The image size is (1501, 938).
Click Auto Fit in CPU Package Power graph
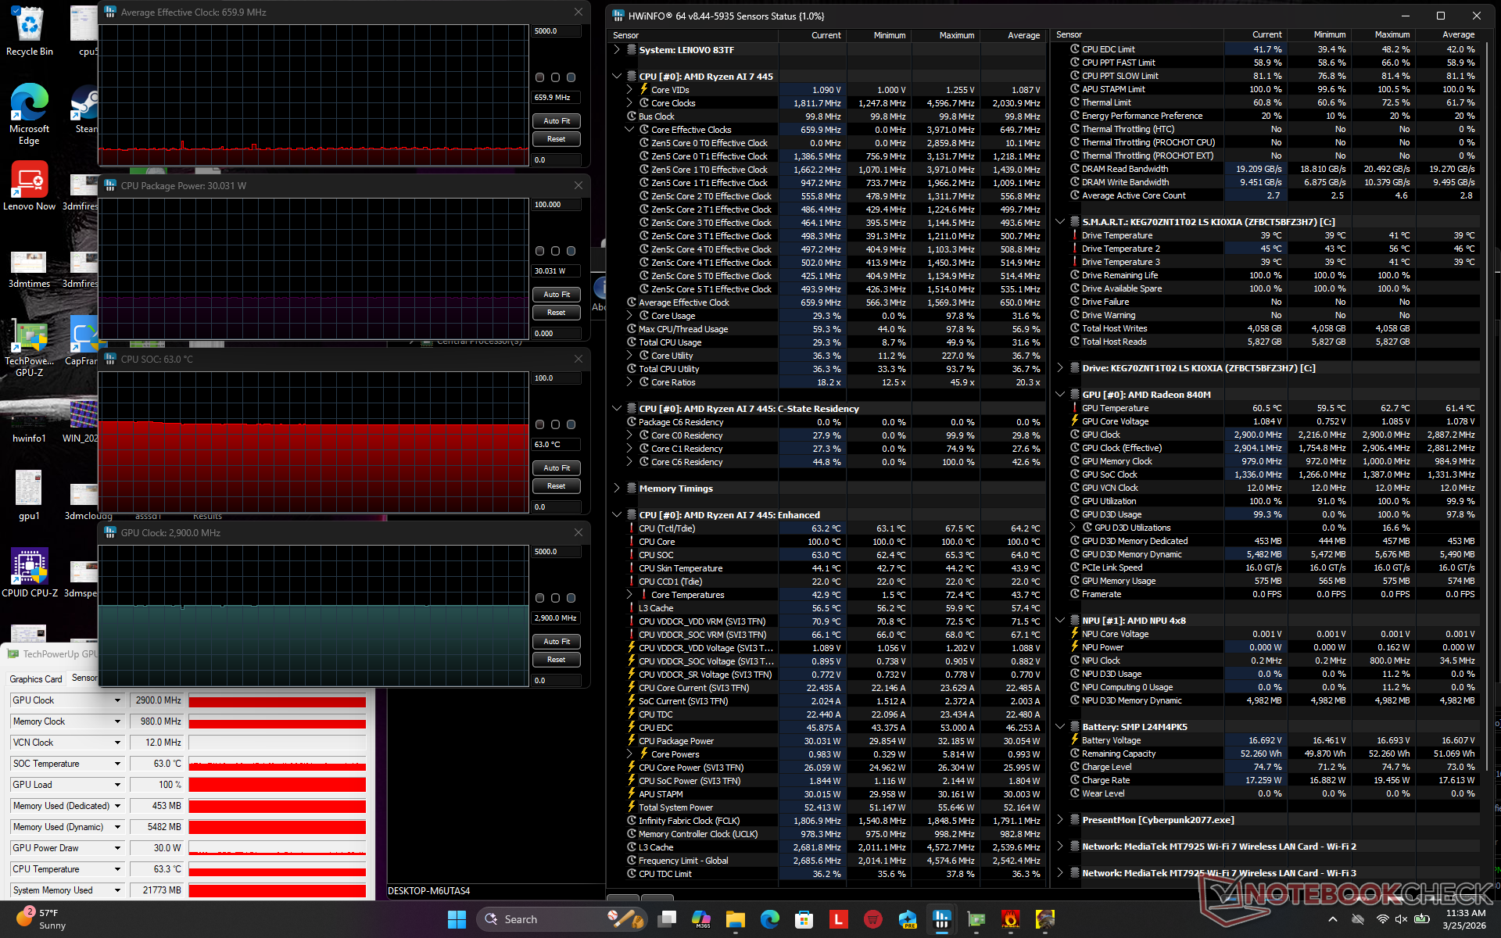[x=557, y=294]
